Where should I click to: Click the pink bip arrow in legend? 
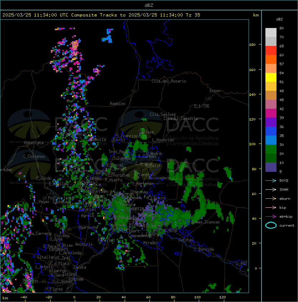pyautogui.click(x=271, y=207)
